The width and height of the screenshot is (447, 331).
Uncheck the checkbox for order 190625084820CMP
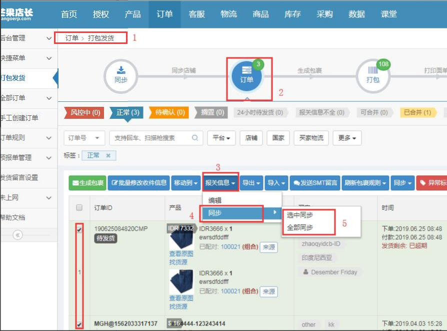[79, 230]
